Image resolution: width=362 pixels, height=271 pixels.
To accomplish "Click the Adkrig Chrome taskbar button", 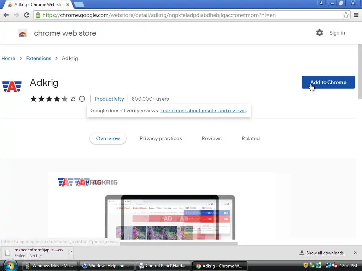I will [220, 266].
